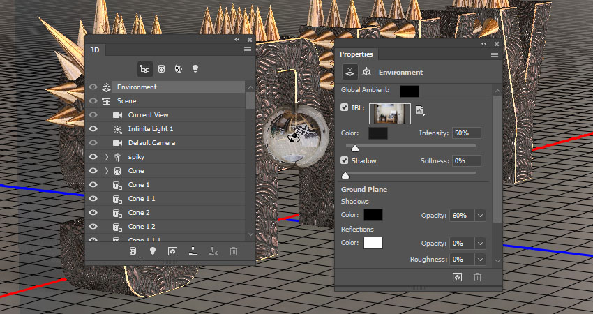Open Ground Plane Shadows color swatch
This screenshot has height=314, width=593.
point(373,215)
